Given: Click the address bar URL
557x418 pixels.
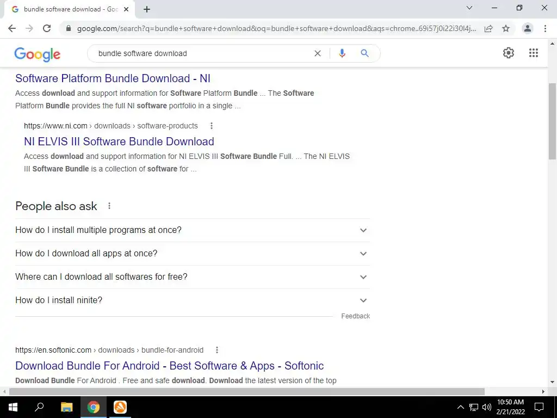Looking at the screenshot, I should click(276, 28).
